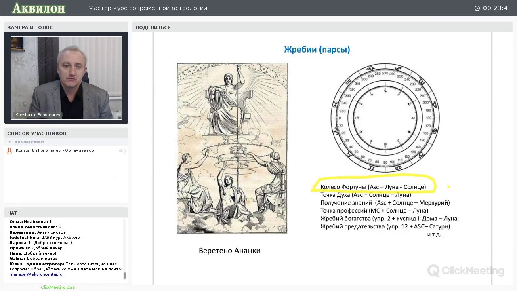Click the Spindle of Ananke engraving on the slide
The width and height of the screenshot is (517, 291).
tap(232, 148)
